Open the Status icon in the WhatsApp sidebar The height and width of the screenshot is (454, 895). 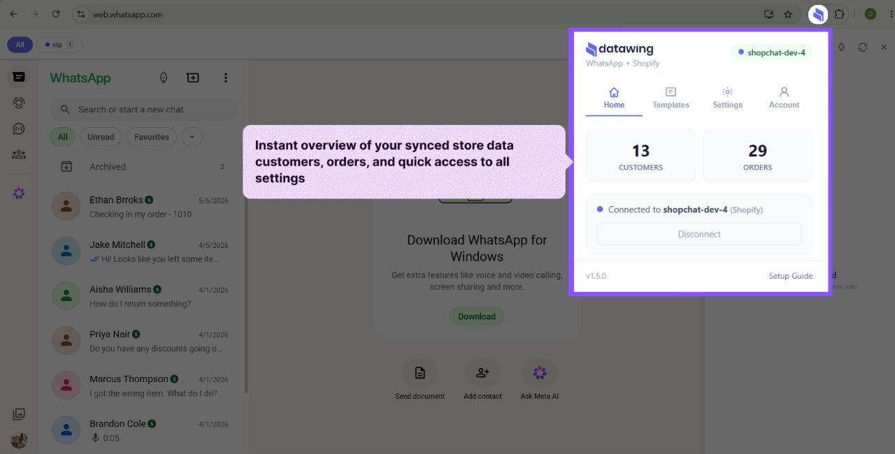(19, 103)
